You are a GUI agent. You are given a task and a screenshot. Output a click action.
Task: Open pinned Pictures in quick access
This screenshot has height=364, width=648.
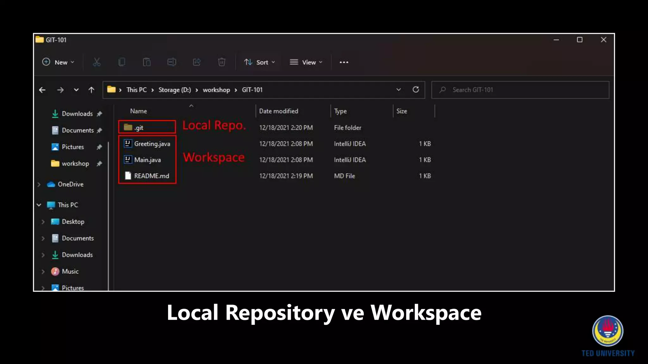[77, 147]
